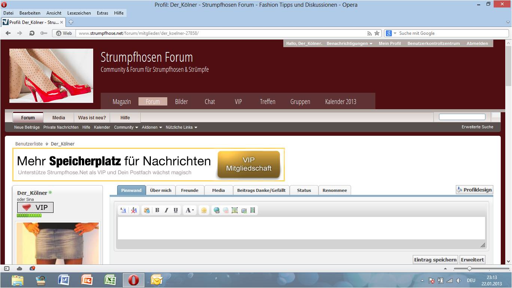
Task: Open File Explorer from the taskbar
Action: 17,280
